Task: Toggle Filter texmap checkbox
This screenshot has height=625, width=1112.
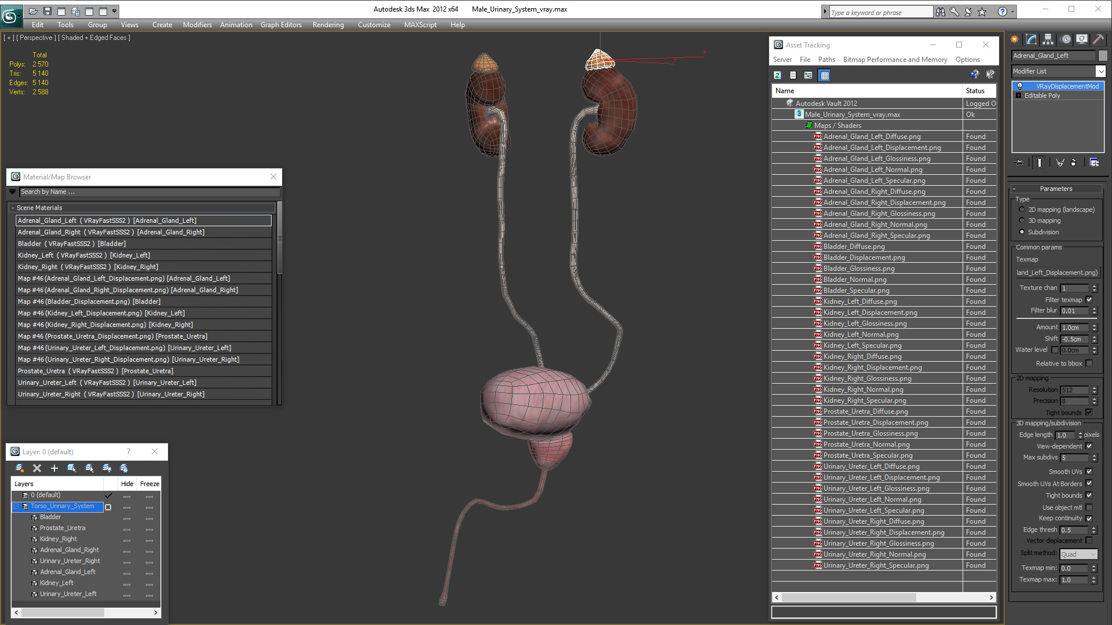Action: coord(1089,300)
